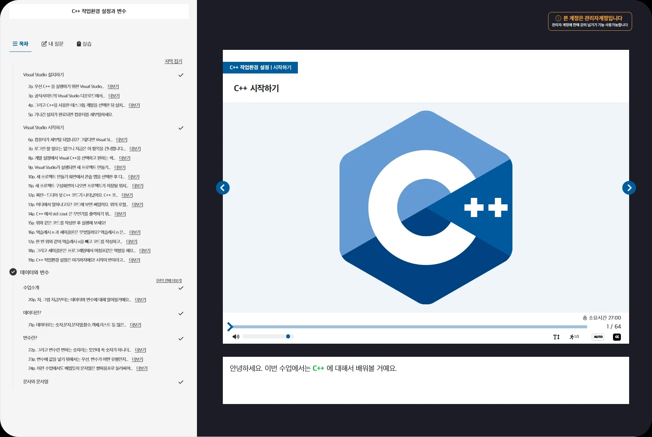
Task: Click checkmark beside 문자와 문자열
Action: tap(181, 382)
